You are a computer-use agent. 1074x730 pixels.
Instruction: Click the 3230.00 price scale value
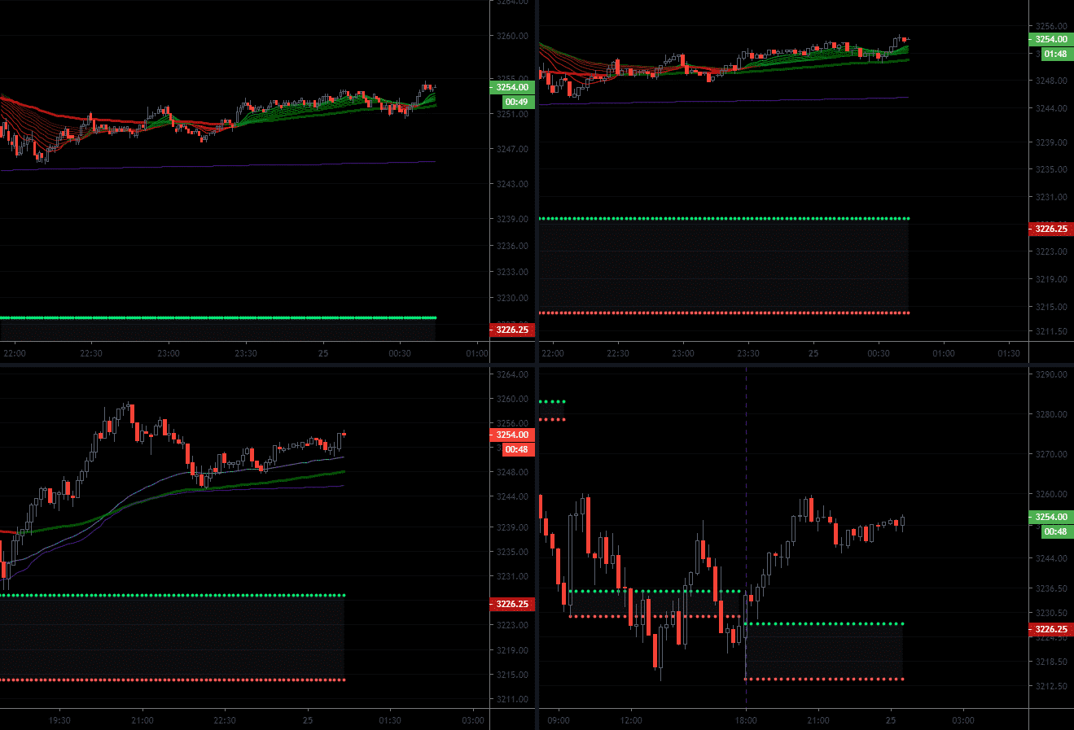(x=512, y=298)
